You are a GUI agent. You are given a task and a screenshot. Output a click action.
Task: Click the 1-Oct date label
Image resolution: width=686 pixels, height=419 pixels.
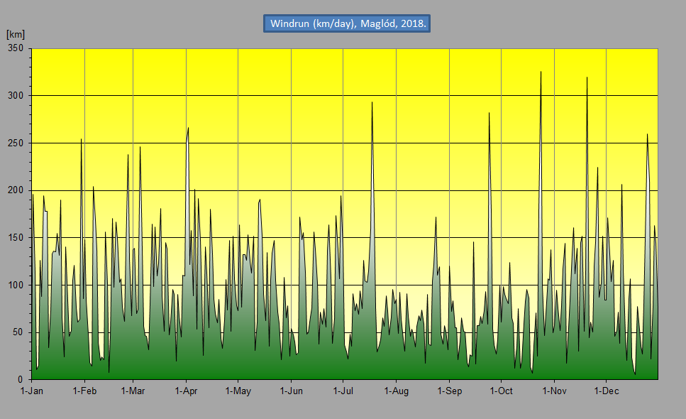coord(501,391)
